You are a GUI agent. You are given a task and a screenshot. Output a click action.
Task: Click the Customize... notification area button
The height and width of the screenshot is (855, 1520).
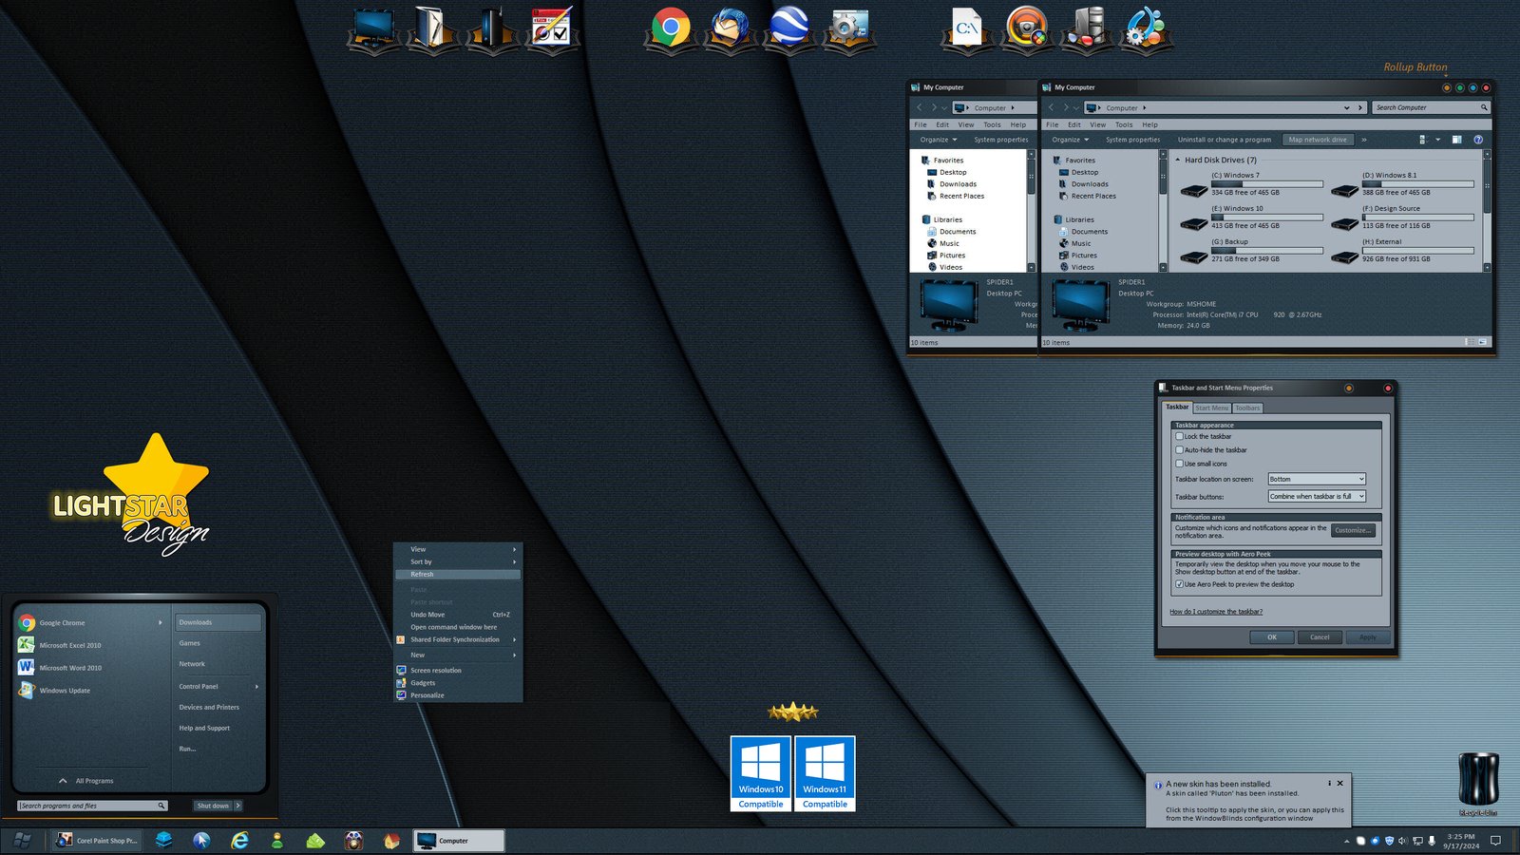[1353, 530]
